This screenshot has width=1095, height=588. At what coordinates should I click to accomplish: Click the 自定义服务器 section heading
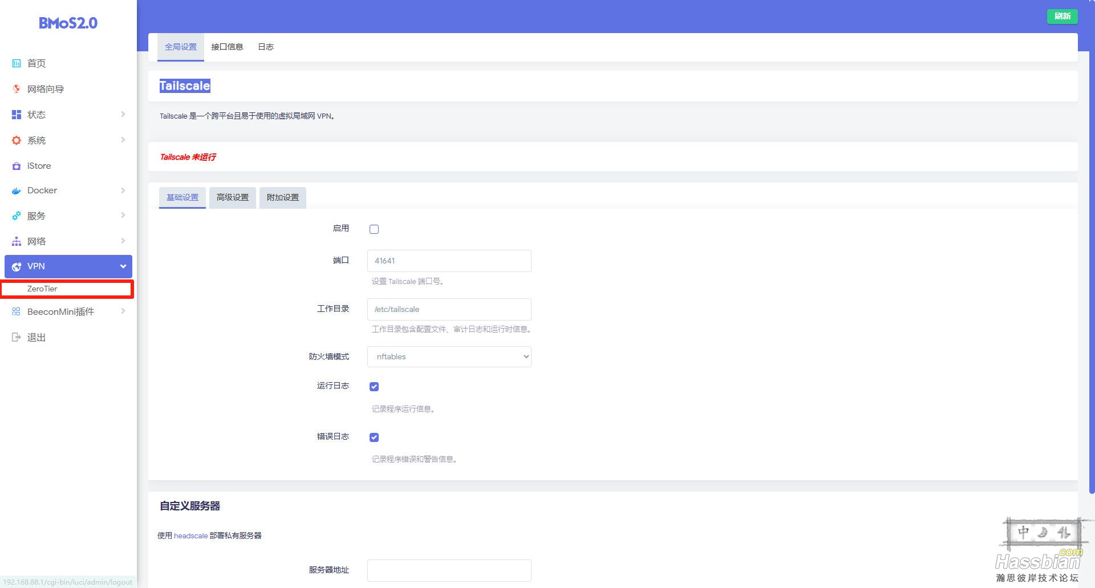tap(190, 506)
